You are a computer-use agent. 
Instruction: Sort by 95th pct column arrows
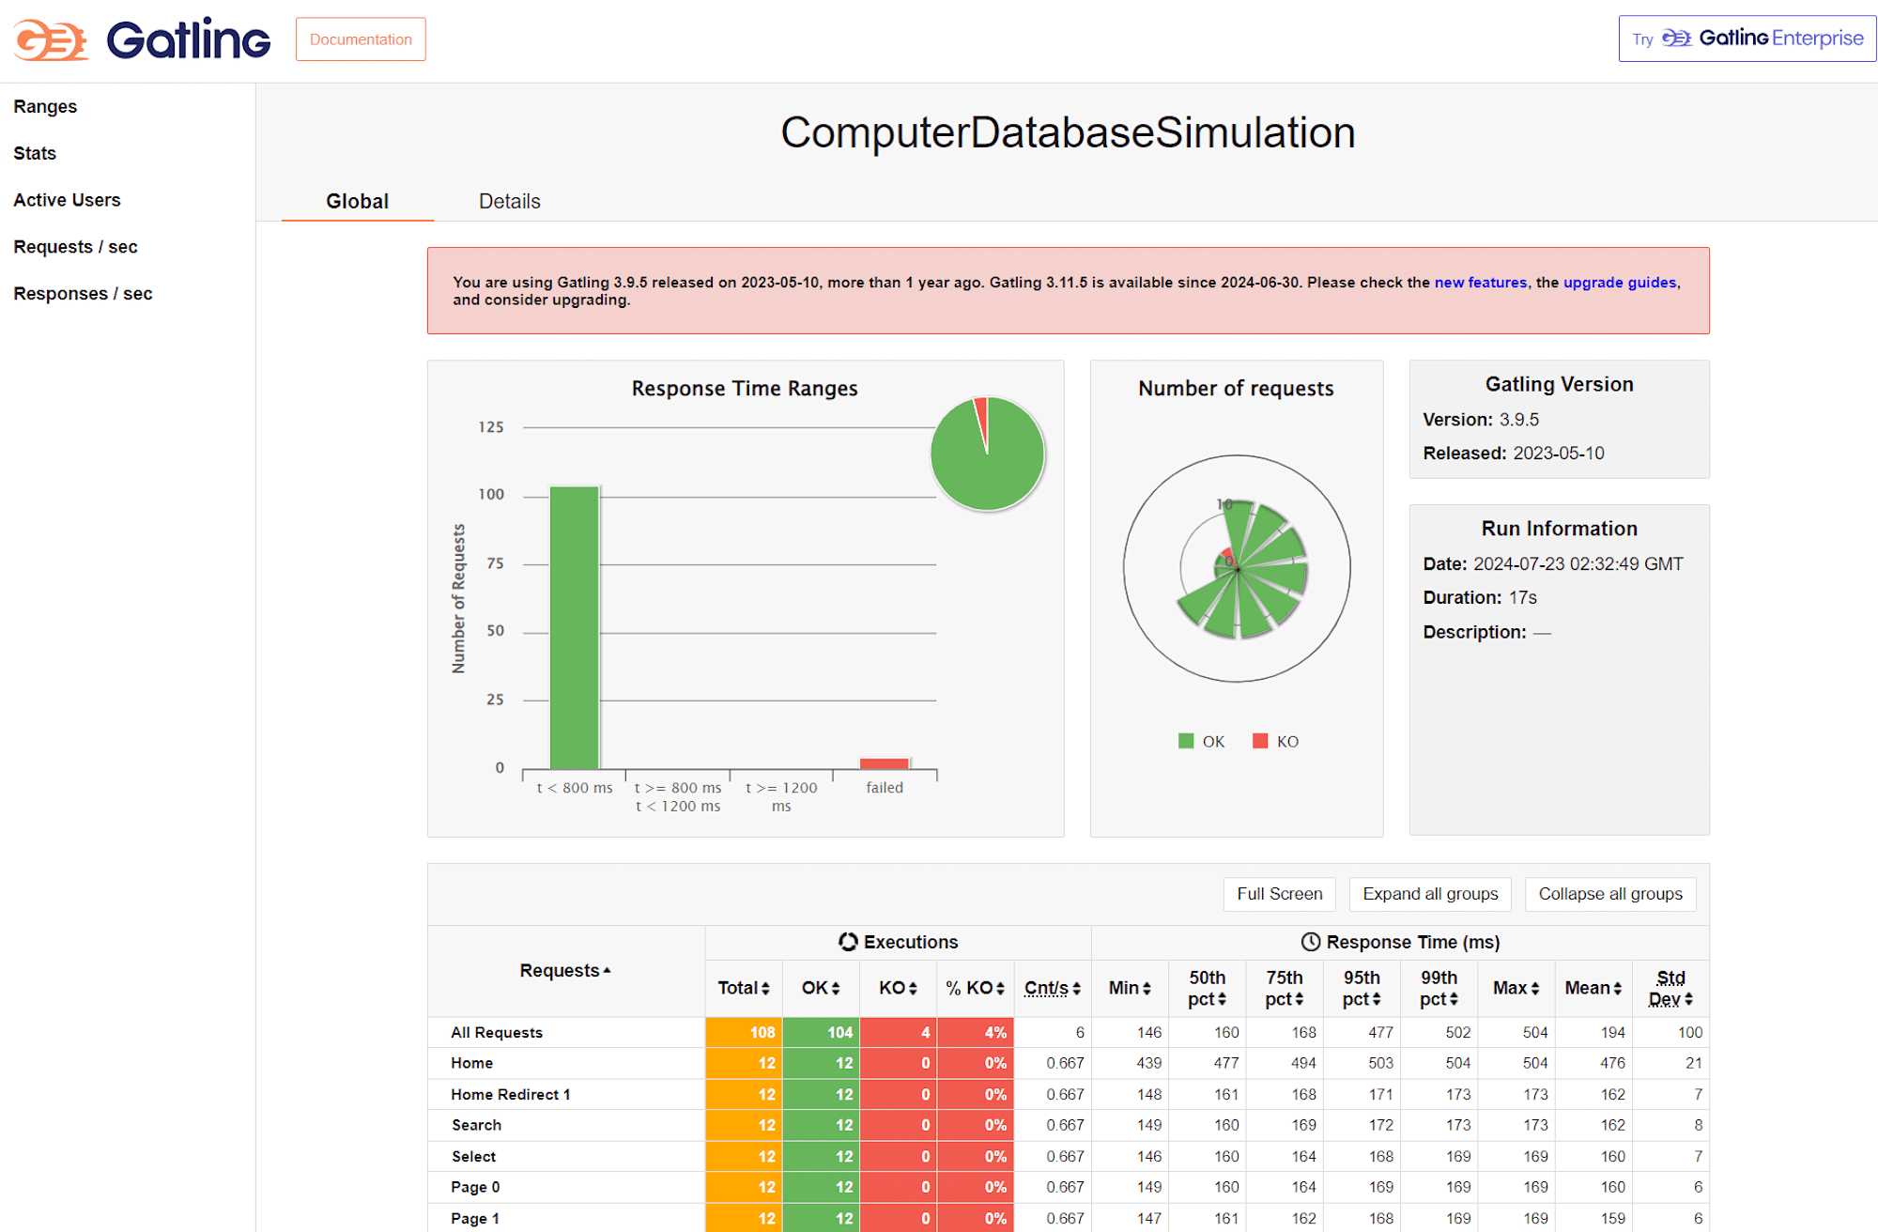(1377, 1000)
